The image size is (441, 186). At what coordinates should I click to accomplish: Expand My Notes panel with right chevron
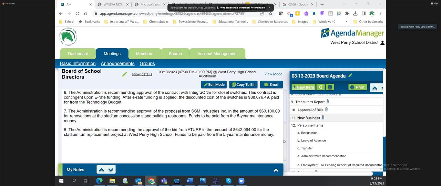click(x=276, y=170)
